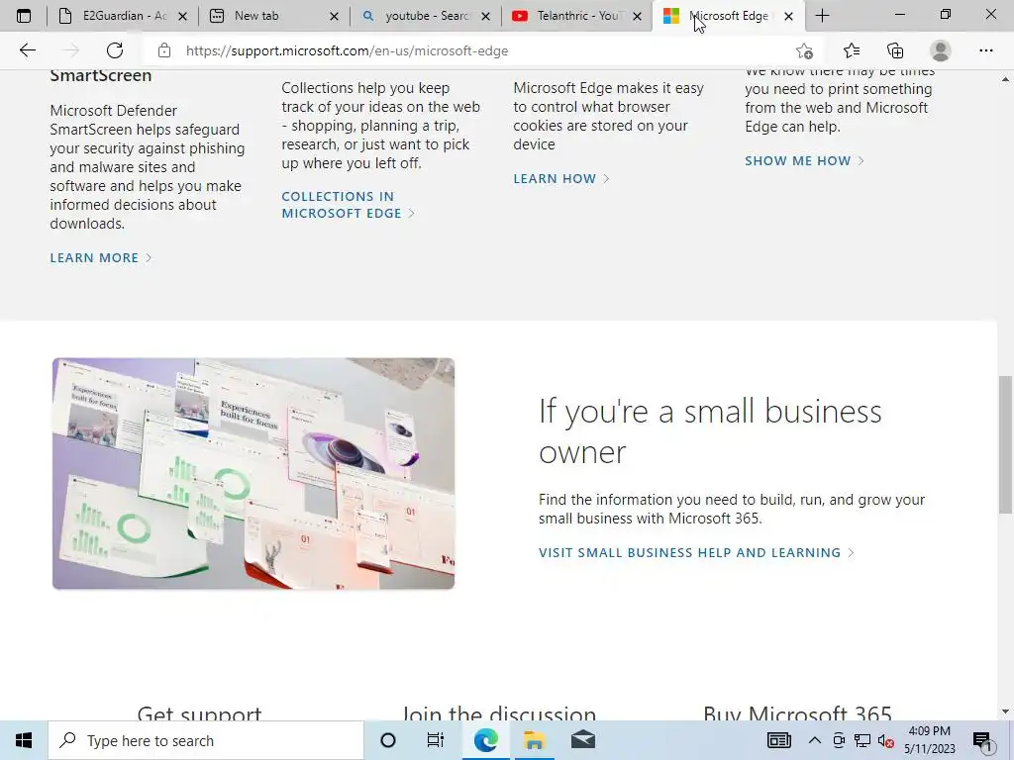Viewport: 1014px width, 760px height.
Task: Open the profile avatar menu
Action: click(941, 50)
